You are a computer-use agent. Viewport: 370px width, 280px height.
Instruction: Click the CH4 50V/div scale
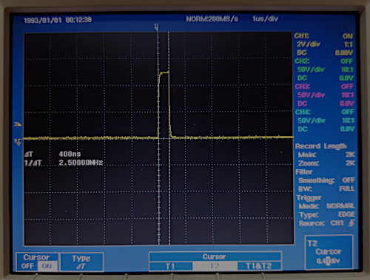[312, 120]
